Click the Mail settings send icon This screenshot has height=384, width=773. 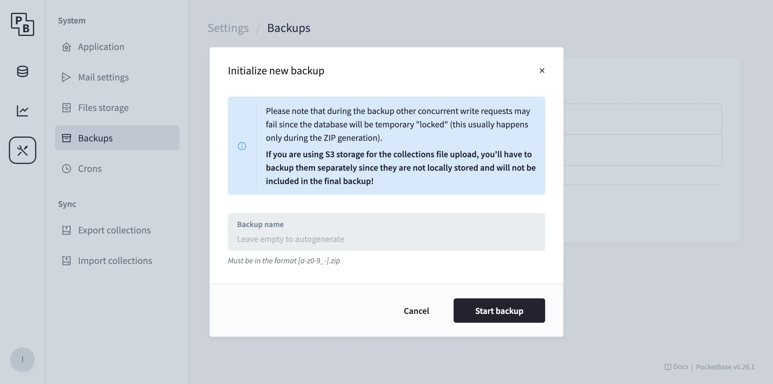tap(66, 77)
